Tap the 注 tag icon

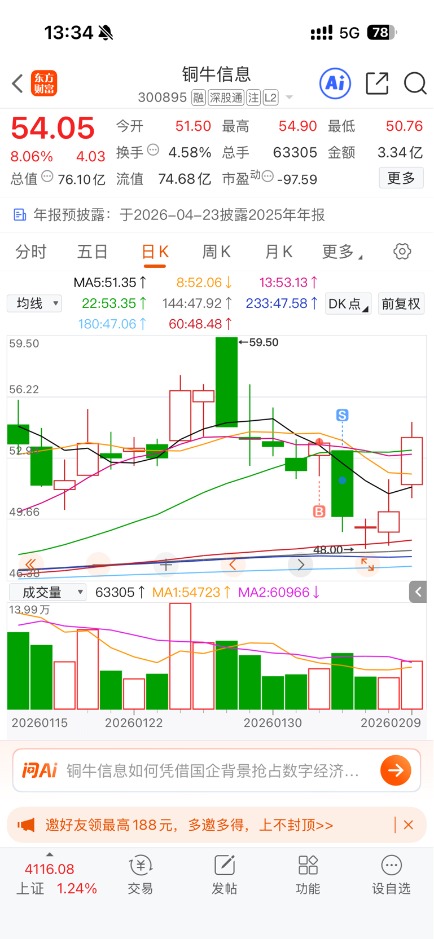(x=253, y=98)
